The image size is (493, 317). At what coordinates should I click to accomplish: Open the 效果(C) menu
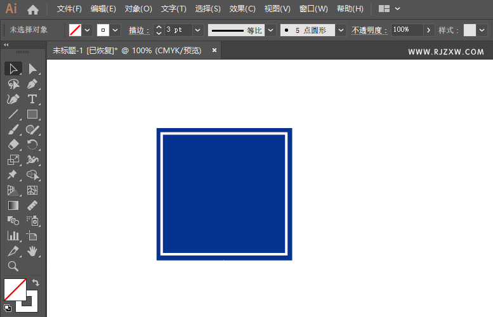[242, 9]
